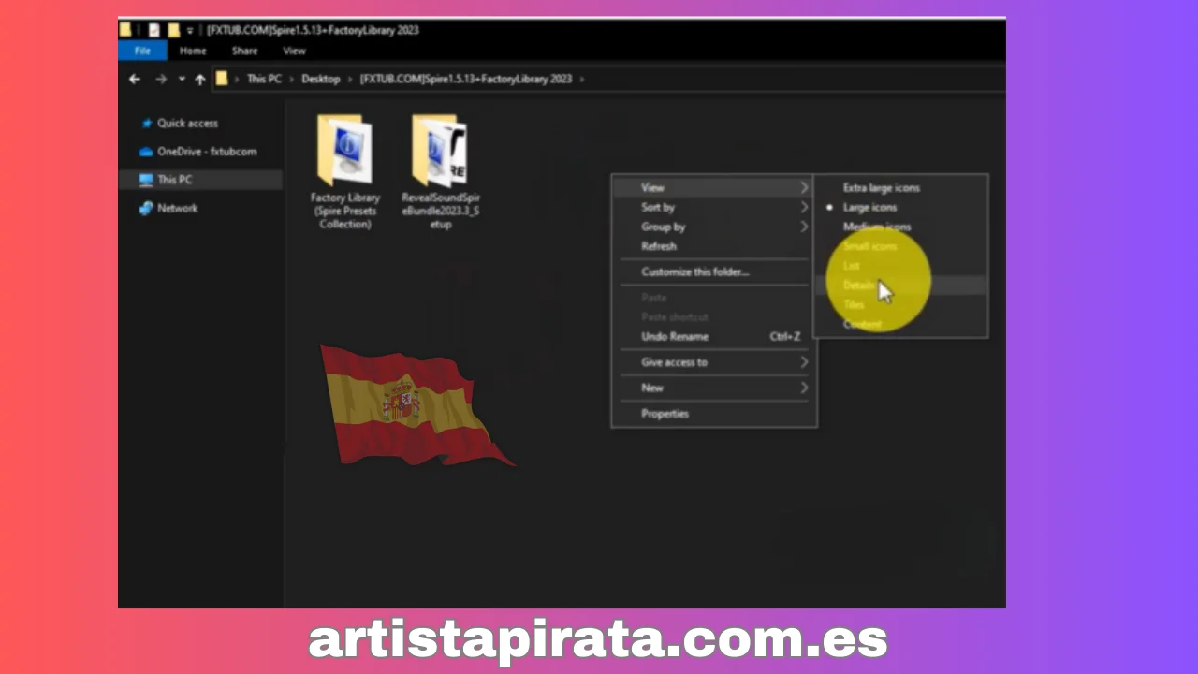The width and height of the screenshot is (1198, 674).
Task: Choose Customize this folder...
Action: click(x=713, y=272)
